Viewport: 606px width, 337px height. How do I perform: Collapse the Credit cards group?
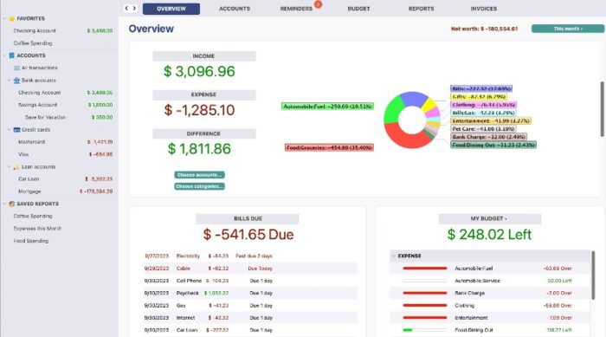click(x=10, y=130)
